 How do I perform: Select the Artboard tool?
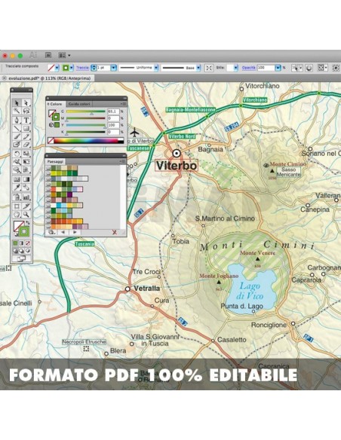tap(17, 206)
